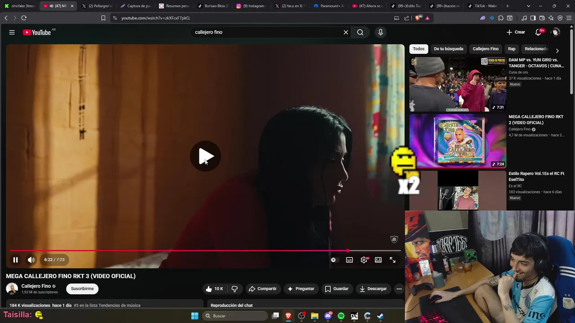Select the Rap filter chip

pos(512,49)
